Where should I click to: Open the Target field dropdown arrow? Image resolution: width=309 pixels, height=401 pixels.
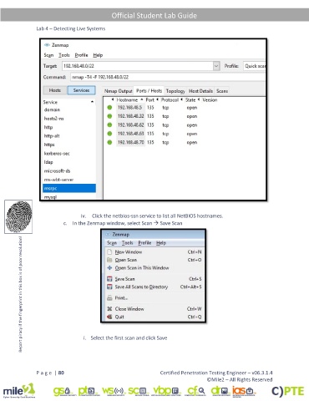tap(216, 66)
